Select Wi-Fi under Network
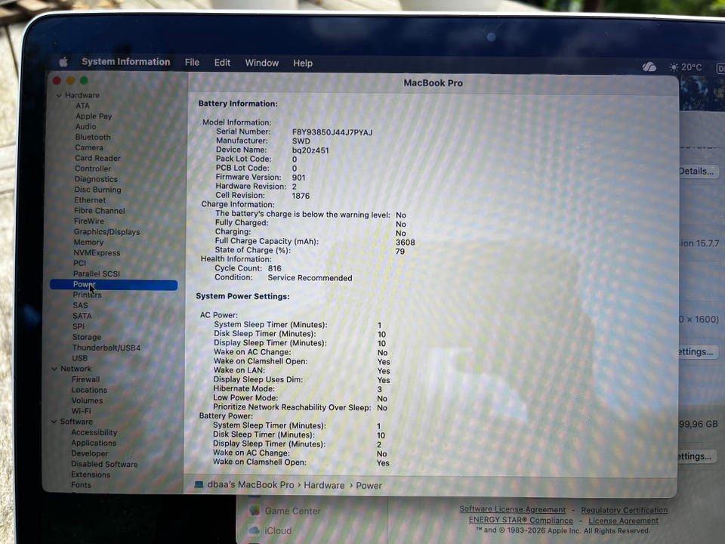 (82, 411)
